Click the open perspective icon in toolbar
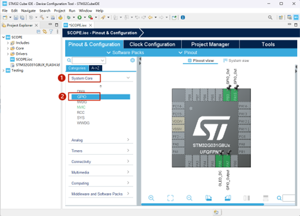Image resolution: width=300 pixels, height=216 pixels. [x=280, y=17]
